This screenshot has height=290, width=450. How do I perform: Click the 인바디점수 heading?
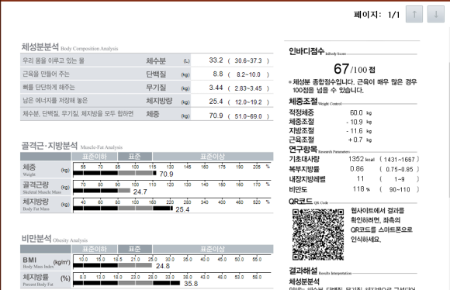(x=306, y=51)
